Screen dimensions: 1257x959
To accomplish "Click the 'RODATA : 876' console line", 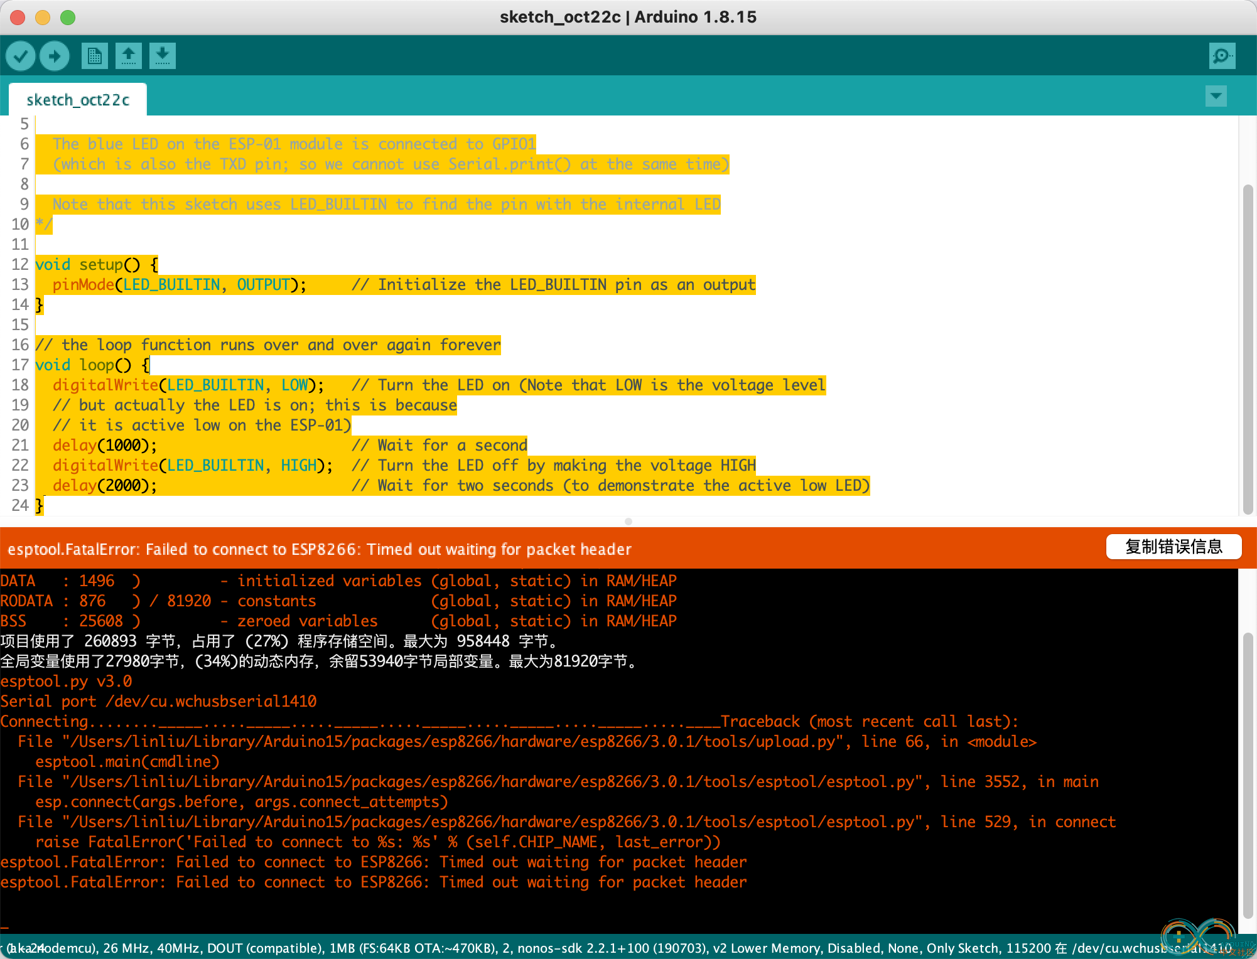I will (x=338, y=601).
